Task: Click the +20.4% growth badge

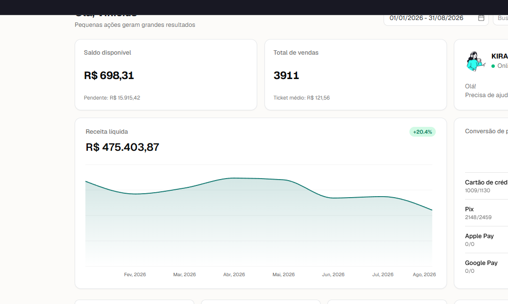Action: pyautogui.click(x=423, y=132)
